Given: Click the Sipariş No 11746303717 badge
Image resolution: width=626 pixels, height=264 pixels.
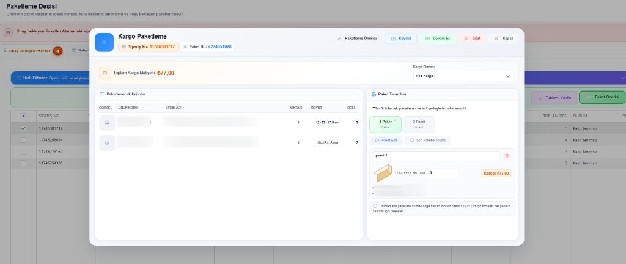Looking at the screenshot, I should pos(148,46).
